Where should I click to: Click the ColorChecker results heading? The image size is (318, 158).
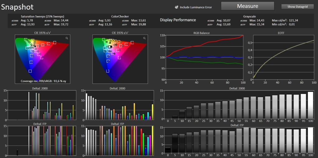click(x=120, y=16)
